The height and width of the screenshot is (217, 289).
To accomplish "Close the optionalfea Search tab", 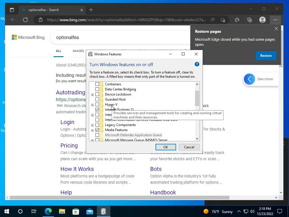I will click(82, 10).
